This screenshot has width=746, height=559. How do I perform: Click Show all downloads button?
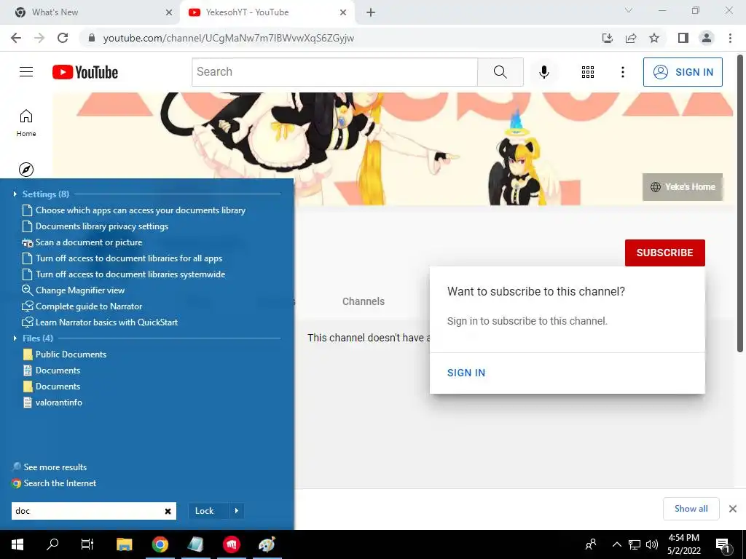pyautogui.click(x=691, y=509)
